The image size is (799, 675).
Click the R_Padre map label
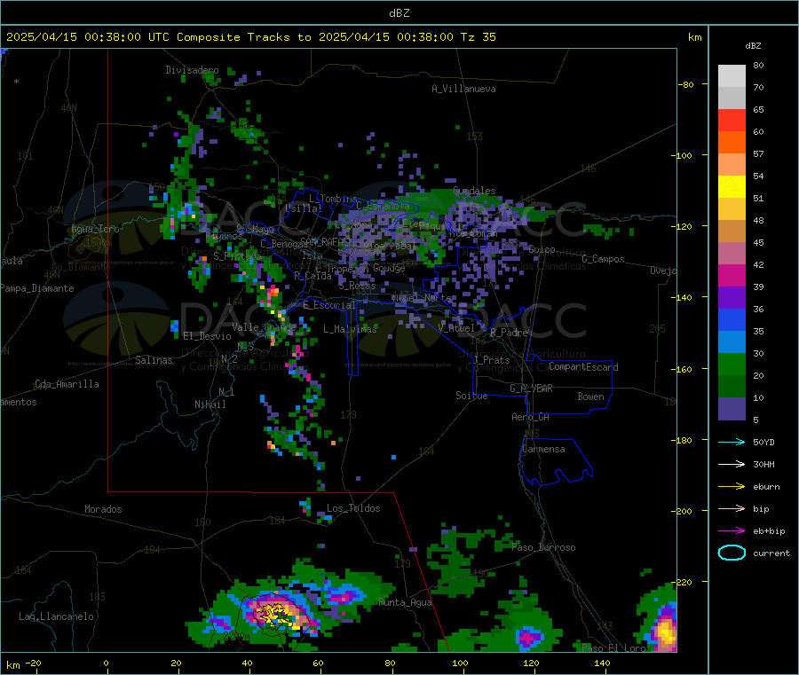point(509,333)
